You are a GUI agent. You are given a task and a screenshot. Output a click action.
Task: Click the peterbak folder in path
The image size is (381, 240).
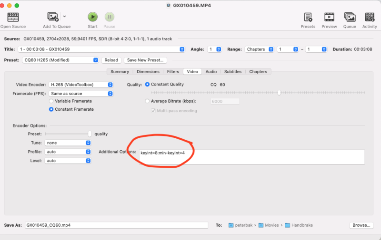241,225
